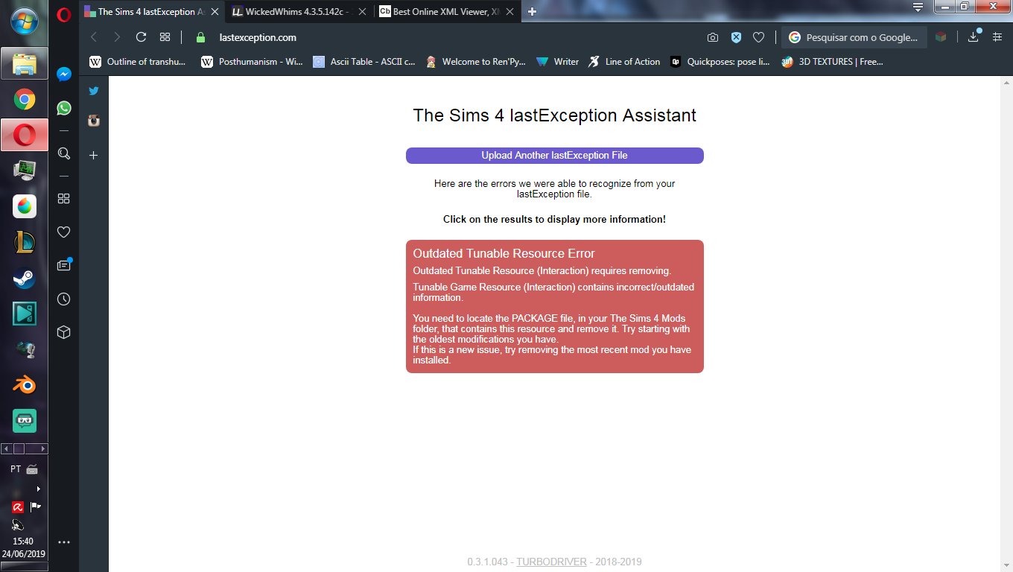Click the Pesquisar com o Google search box
The width and height of the screenshot is (1013, 572).
[854, 37]
